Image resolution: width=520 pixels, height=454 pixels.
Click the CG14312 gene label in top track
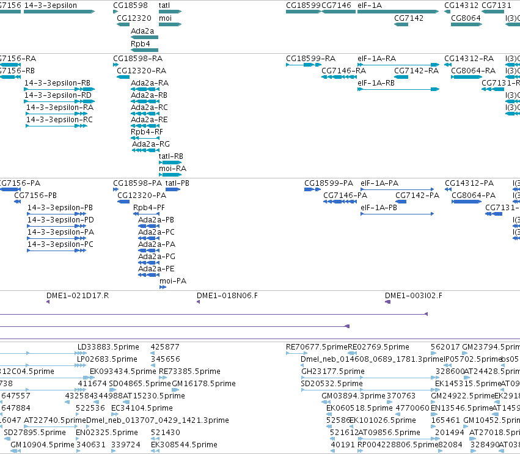point(461,5)
